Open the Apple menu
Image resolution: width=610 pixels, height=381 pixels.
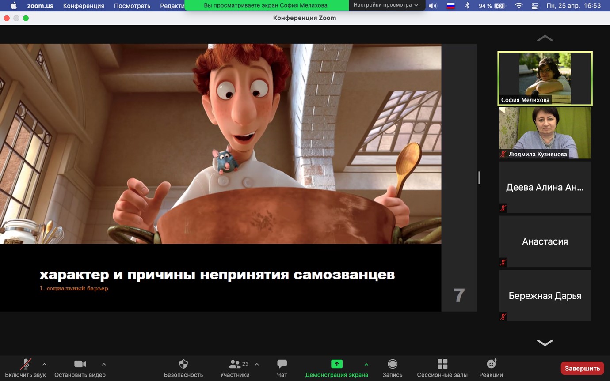13,5
